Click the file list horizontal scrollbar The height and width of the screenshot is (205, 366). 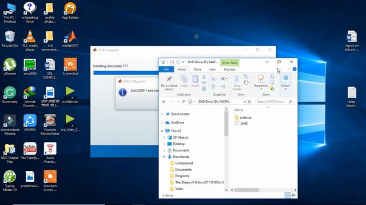(246, 190)
